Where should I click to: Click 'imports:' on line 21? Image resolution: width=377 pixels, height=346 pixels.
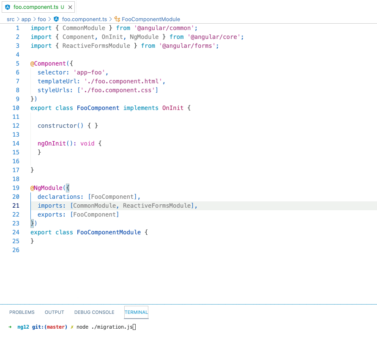tap(52, 206)
